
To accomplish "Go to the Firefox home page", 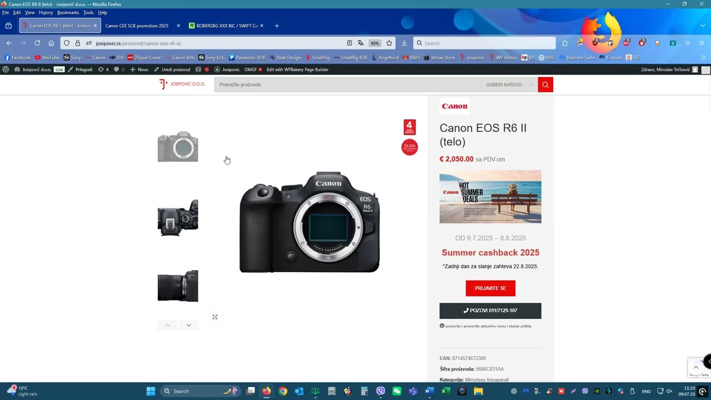I will (x=51, y=43).
